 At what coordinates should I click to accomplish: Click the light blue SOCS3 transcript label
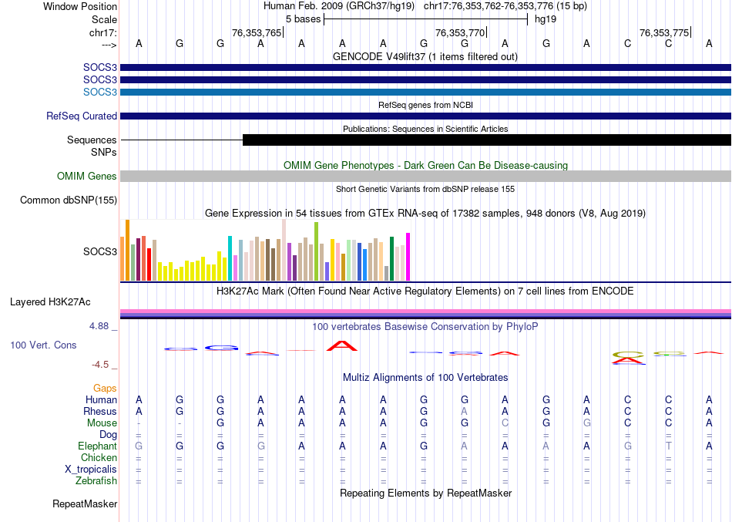(x=100, y=92)
